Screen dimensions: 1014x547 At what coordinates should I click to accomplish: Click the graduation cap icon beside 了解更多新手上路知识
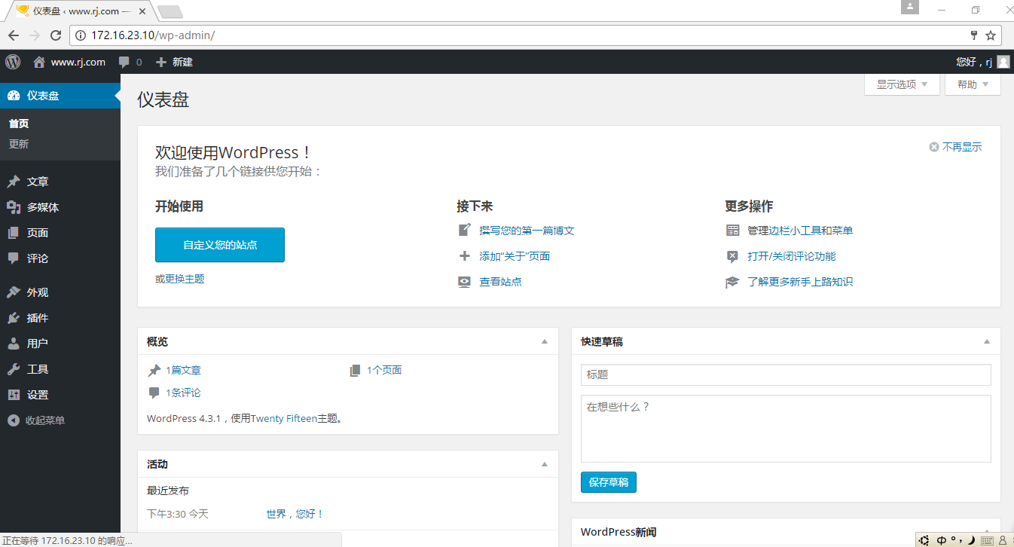pos(732,282)
